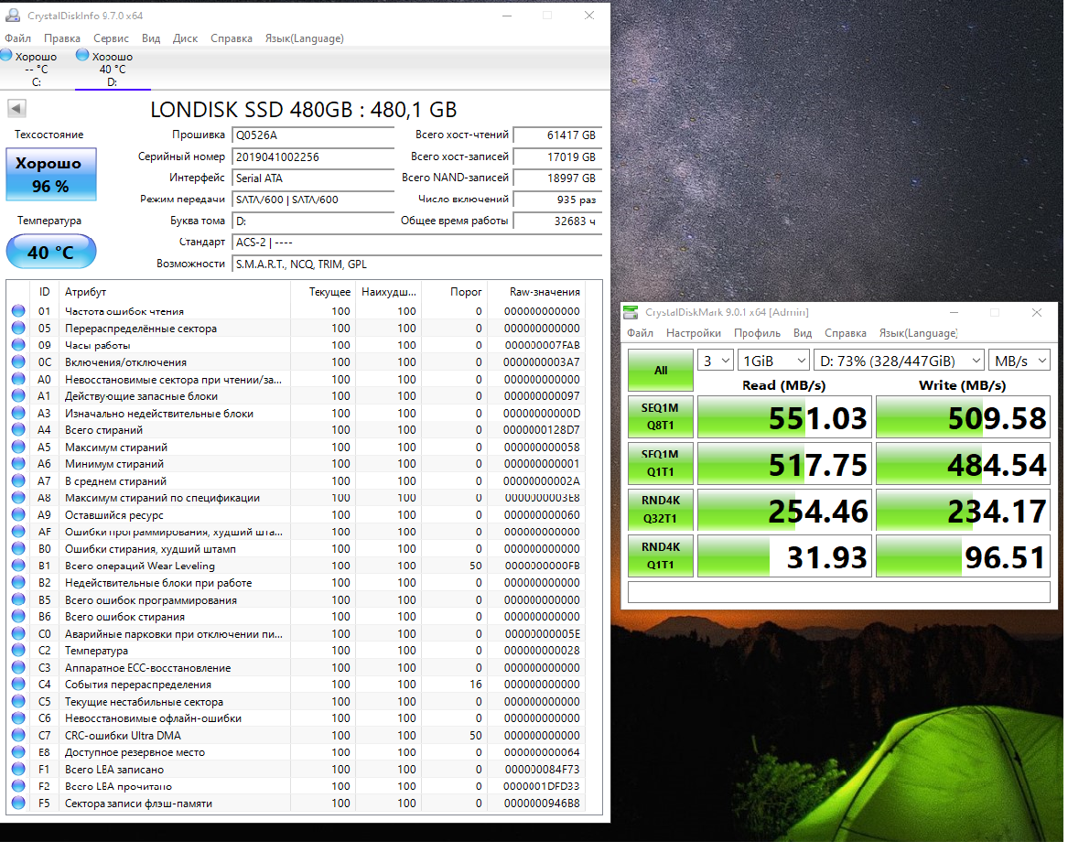
Task: Switch to drive D: tab at 40 °C
Action: (113, 69)
